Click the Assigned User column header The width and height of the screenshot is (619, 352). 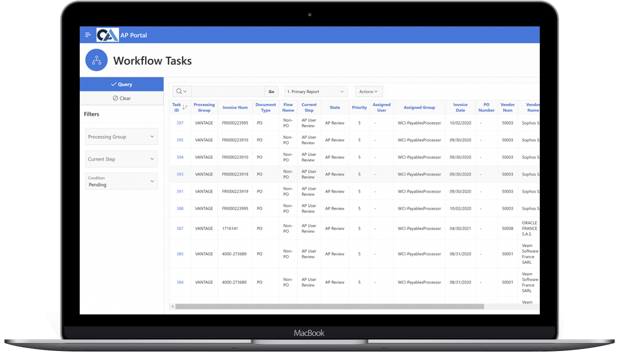381,107
